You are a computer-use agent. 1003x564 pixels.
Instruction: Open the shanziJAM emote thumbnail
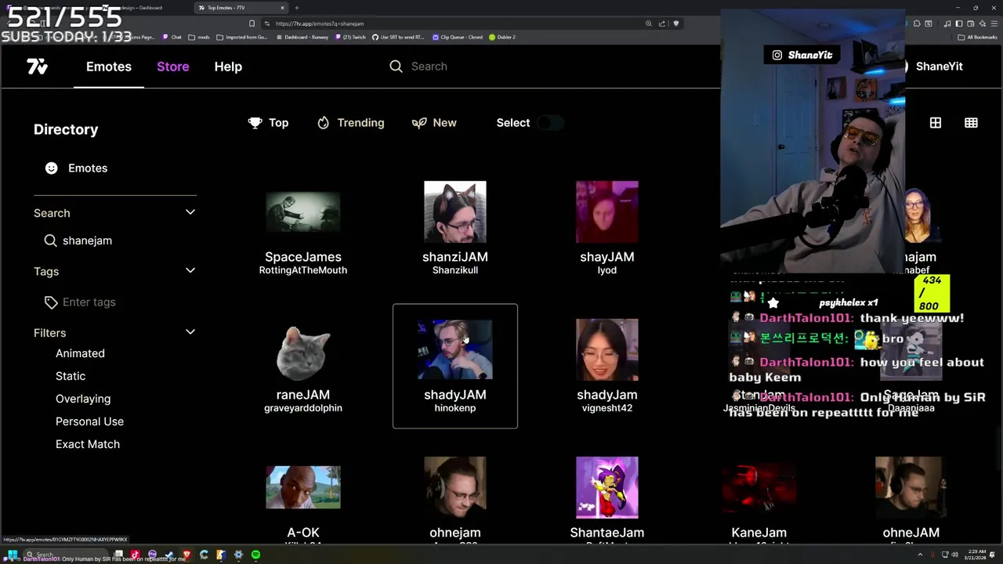[x=455, y=212]
